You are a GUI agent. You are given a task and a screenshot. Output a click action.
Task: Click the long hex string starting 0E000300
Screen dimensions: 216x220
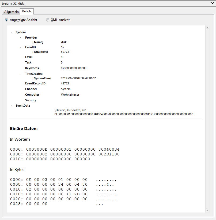click(124, 114)
